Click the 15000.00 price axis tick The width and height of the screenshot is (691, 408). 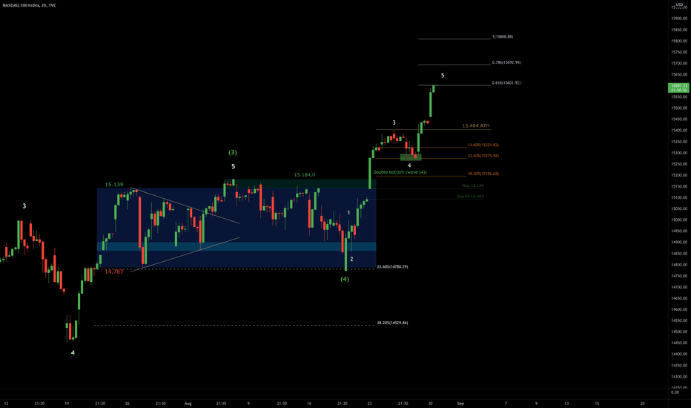tap(678, 220)
